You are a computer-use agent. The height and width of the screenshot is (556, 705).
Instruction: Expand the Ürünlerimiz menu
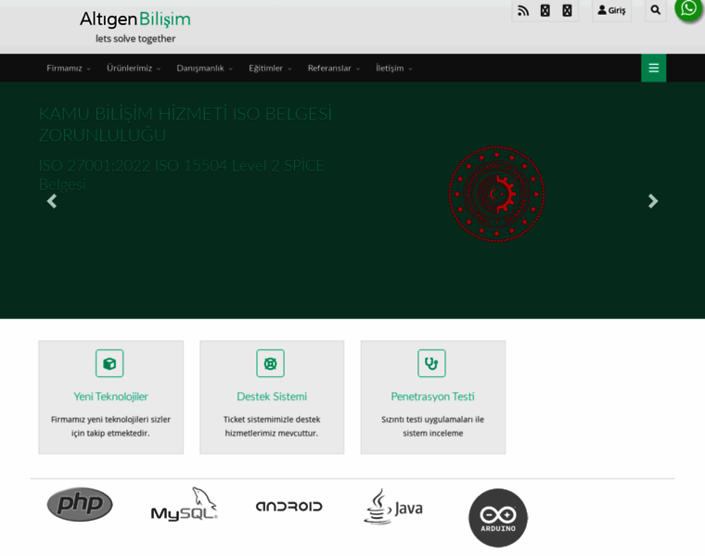[134, 69]
